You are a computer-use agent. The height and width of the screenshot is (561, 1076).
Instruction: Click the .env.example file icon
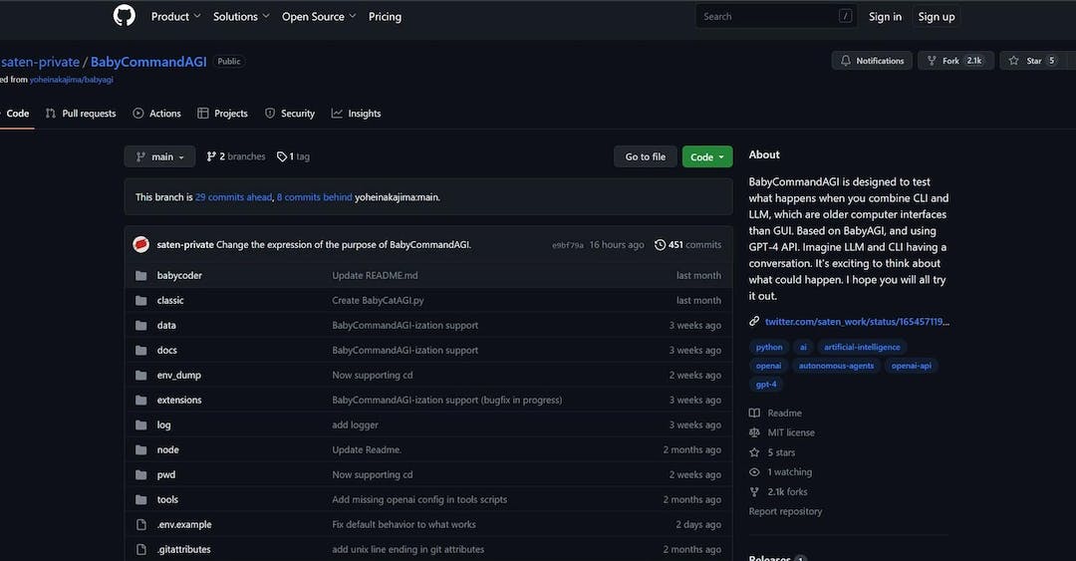[x=140, y=524]
